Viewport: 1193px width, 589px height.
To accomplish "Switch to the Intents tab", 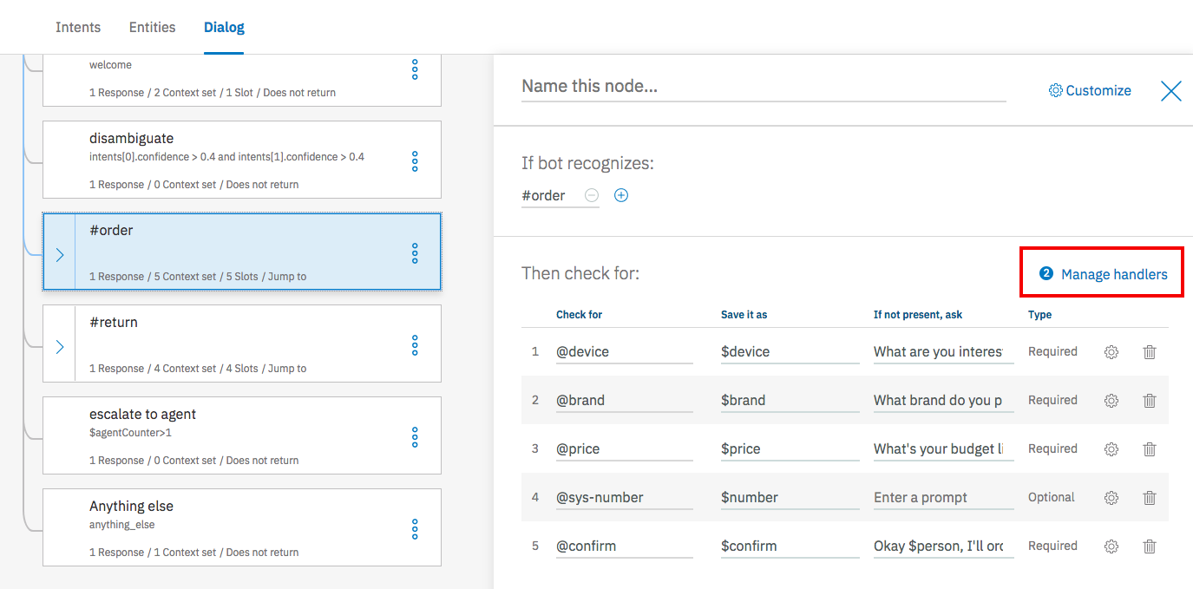I will pos(78,27).
